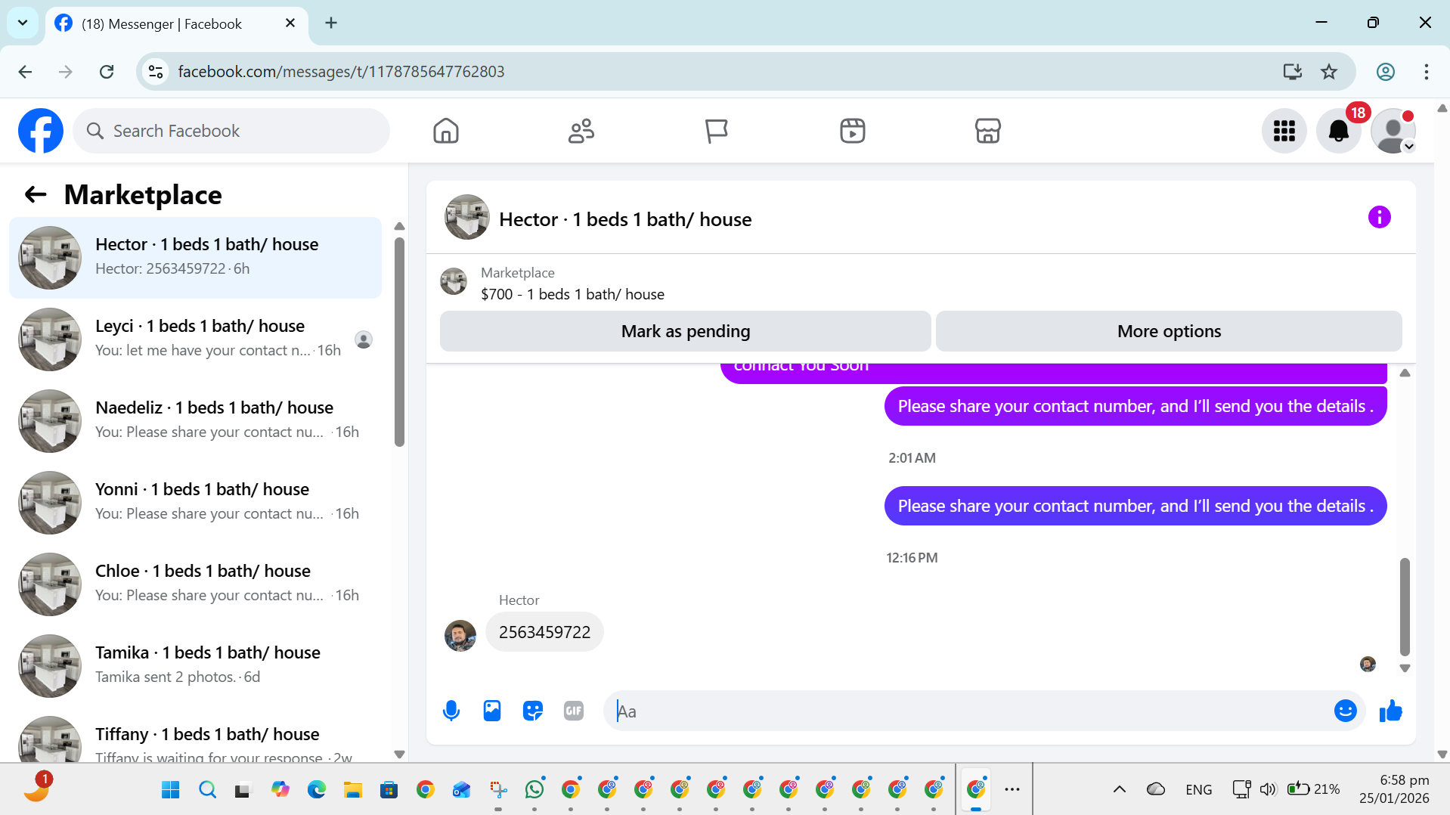1450x815 pixels.
Task: Open More options for the listing
Action: pos(1169,331)
